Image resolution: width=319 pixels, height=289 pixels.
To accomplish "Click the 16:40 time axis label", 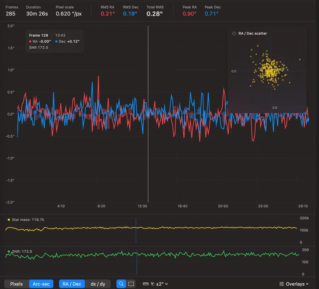I will click(x=183, y=206).
